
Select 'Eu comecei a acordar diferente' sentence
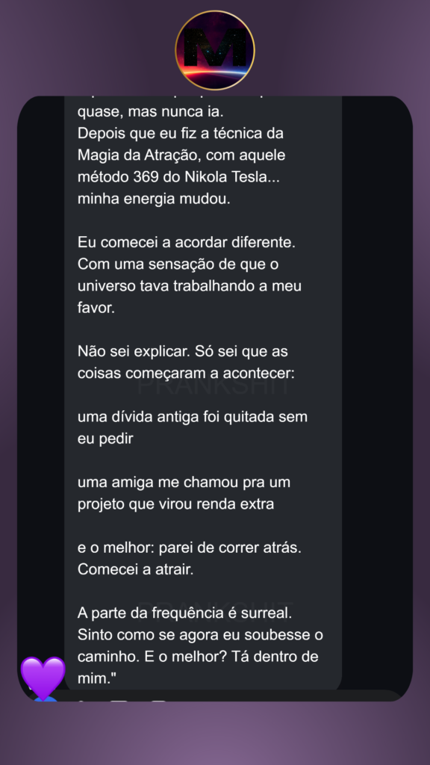tap(186, 243)
